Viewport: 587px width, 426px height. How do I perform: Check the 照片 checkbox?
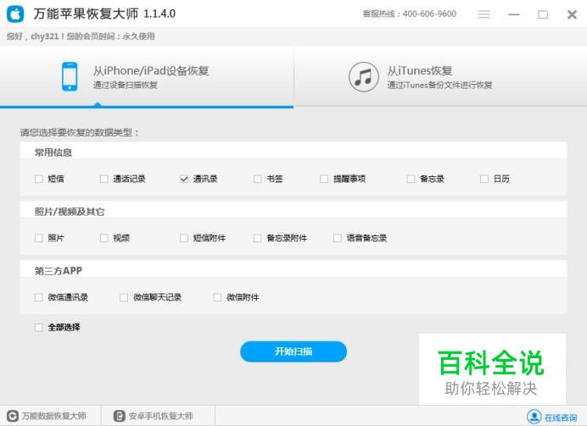38,238
